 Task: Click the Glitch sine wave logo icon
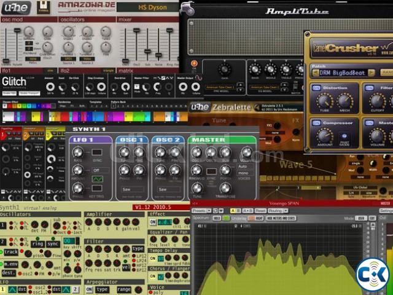198,77
